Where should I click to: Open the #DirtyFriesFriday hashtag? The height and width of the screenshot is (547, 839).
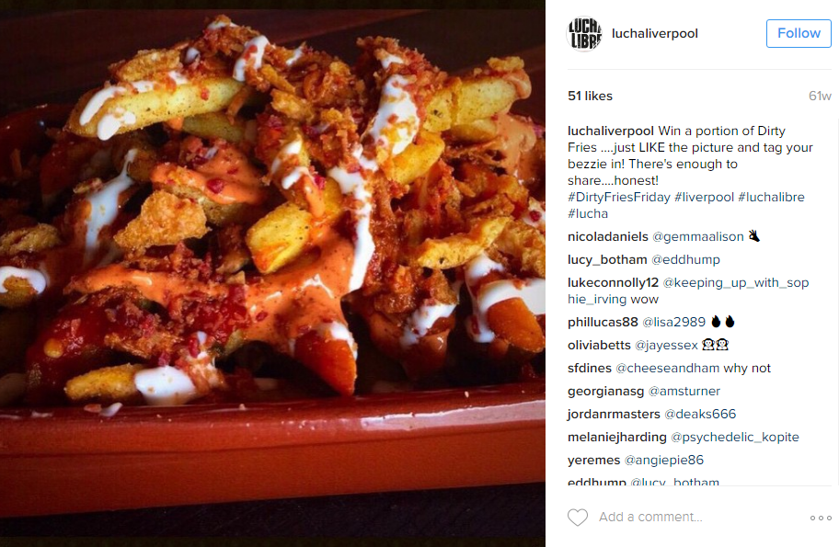coord(618,197)
